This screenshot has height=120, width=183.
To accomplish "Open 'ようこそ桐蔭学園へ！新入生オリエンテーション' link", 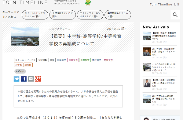I will pyautogui.click(x=164, y=67).
